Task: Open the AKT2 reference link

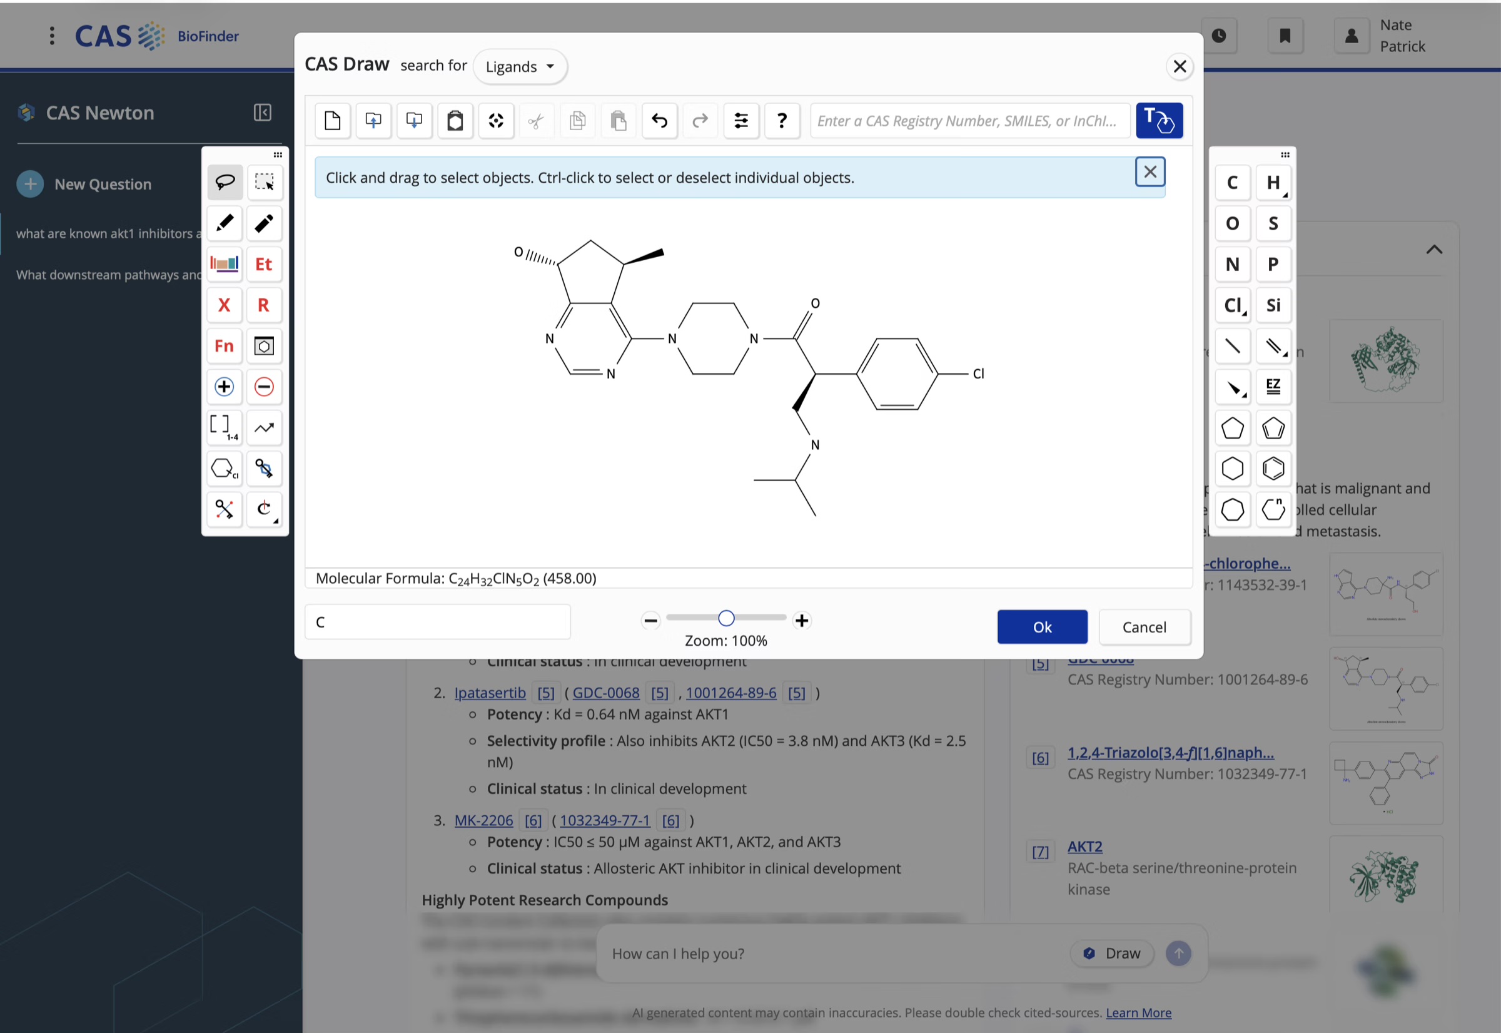Action: click(x=1084, y=846)
